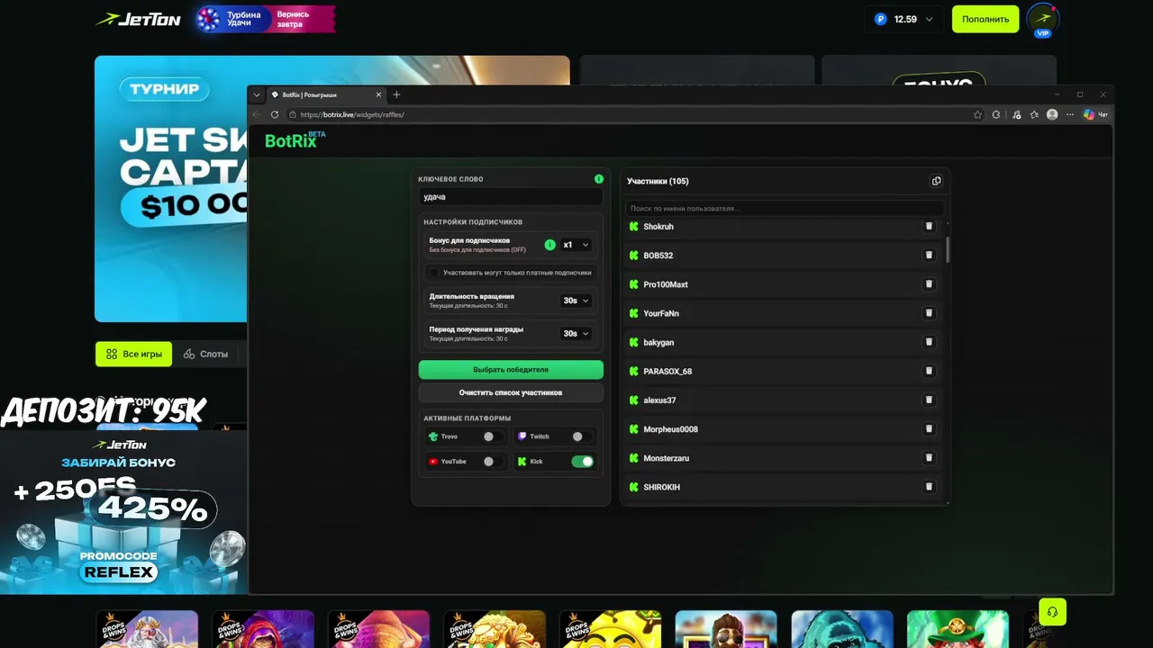Open the reward claim period 30s dropdown
The height and width of the screenshot is (648, 1153).
point(576,333)
